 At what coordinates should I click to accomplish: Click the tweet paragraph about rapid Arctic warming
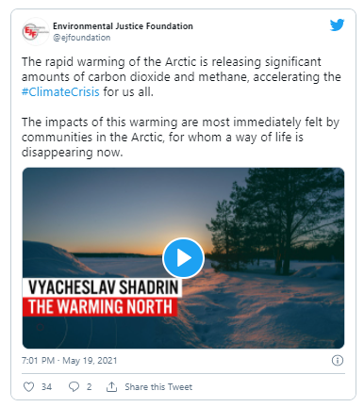[x=181, y=77]
